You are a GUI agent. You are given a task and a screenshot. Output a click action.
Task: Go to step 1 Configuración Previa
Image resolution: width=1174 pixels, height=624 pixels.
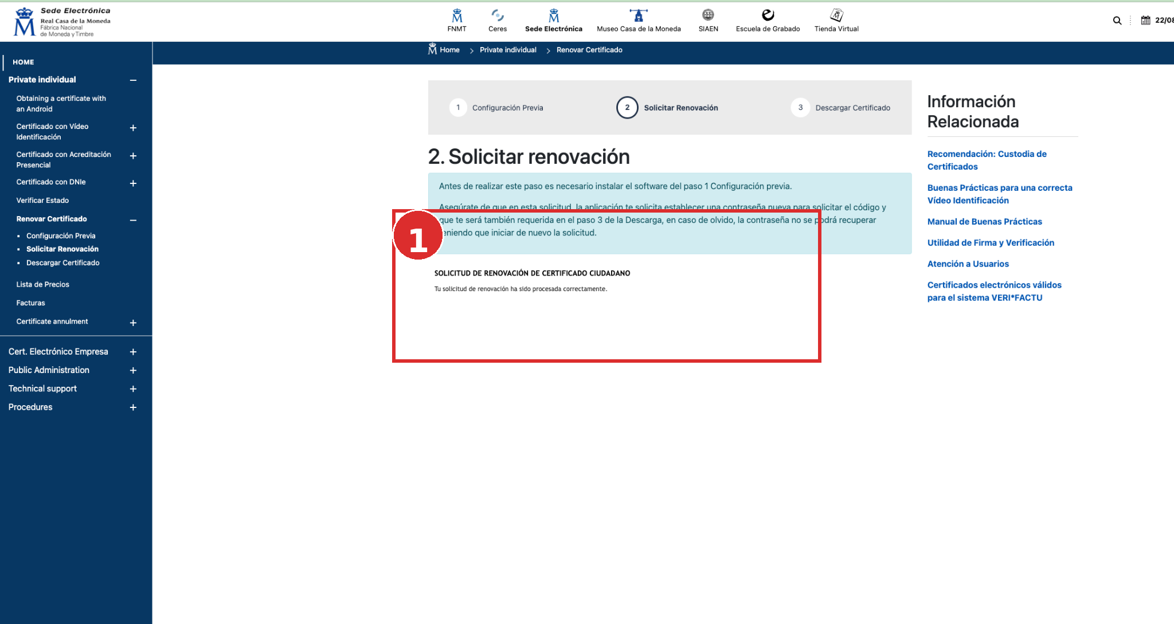coord(496,108)
